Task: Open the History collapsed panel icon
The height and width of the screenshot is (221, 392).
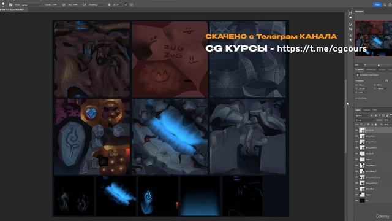Action: click(350, 13)
